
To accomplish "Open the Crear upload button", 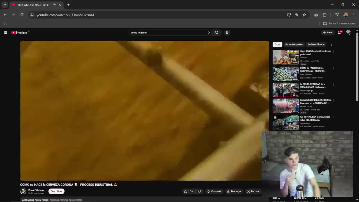I will pyautogui.click(x=328, y=33).
